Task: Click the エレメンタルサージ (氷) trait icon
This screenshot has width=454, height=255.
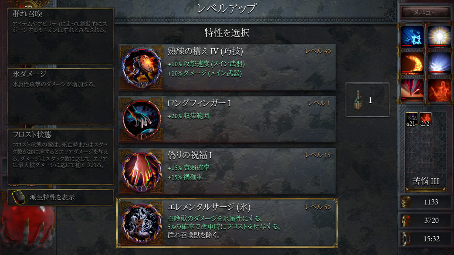Action: tap(141, 223)
